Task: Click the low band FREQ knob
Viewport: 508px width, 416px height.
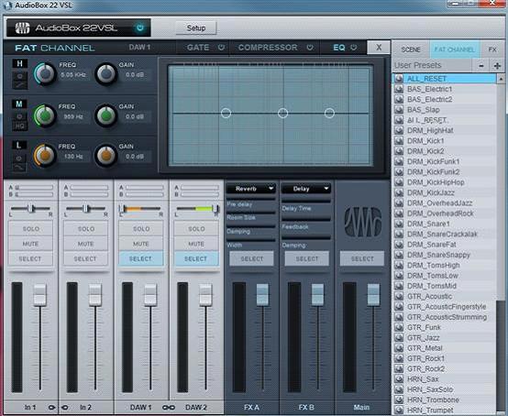Action: (45, 156)
